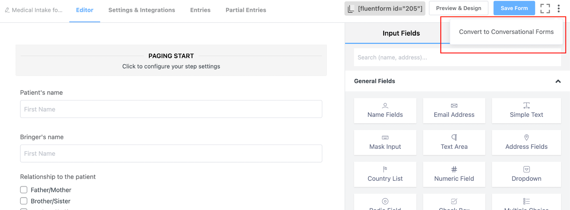The image size is (570, 210).
Task: Add a Text Area field
Action: (x=454, y=142)
